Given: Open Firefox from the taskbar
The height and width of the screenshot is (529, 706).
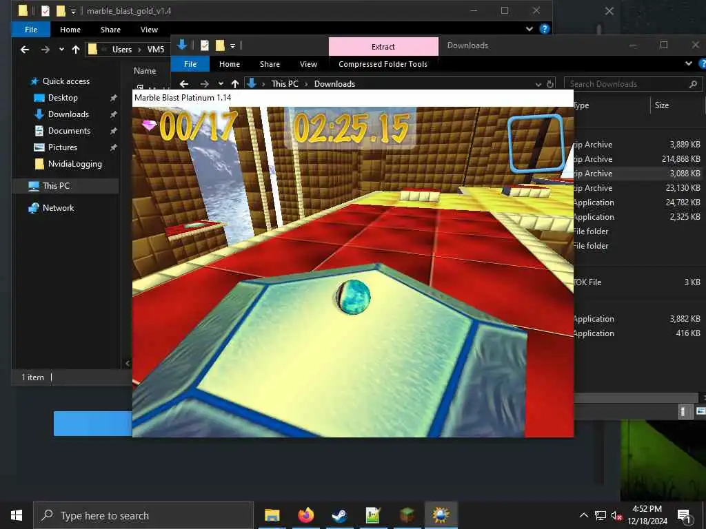Looking at the screenshot, I should [x=305, y=515].
